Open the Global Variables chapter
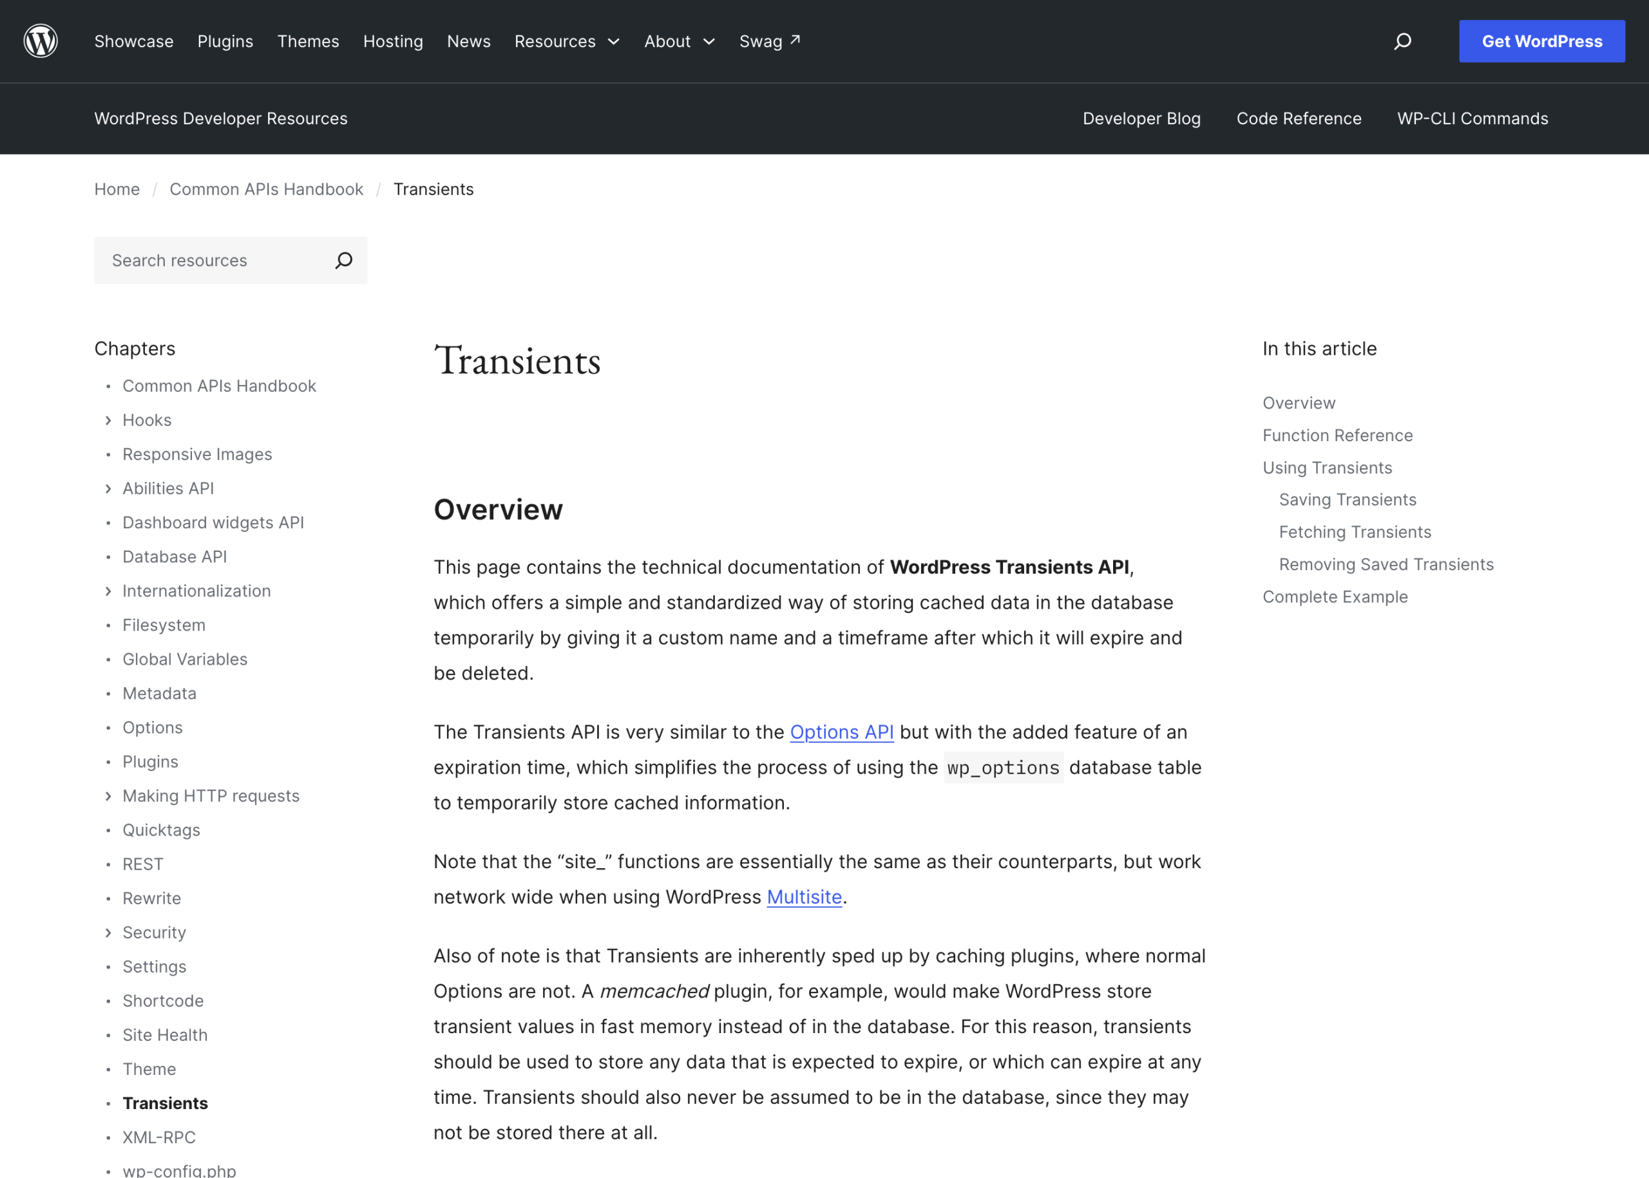Screen dimensions: 1649x1178 coord(185,660)
